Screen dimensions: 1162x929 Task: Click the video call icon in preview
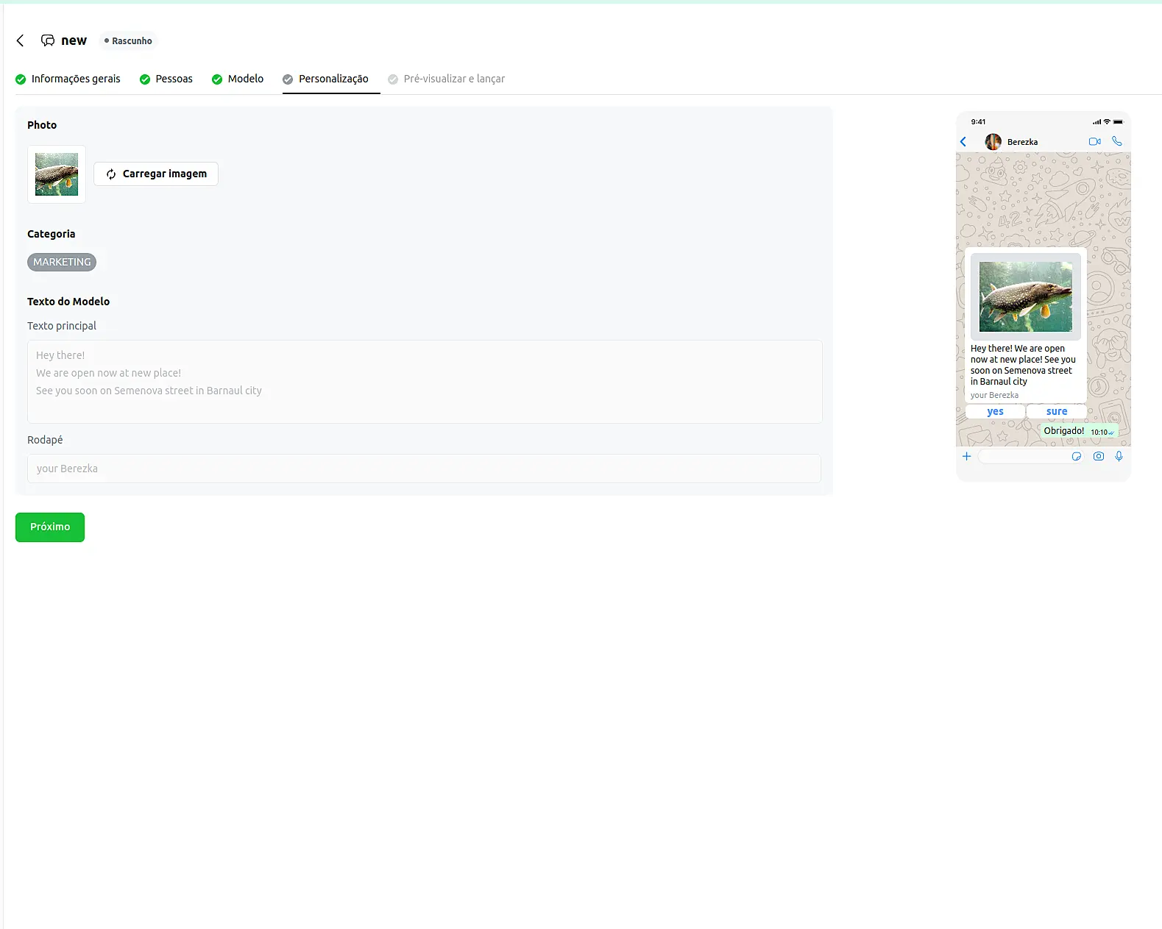coord(1095,141)
